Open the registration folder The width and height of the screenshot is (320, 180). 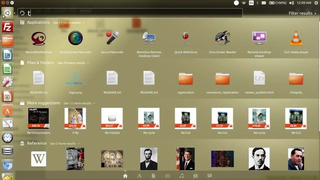coord(185,78)
